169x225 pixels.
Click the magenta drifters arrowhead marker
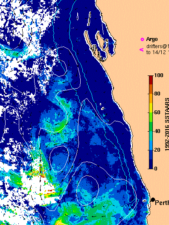[142, 50]
